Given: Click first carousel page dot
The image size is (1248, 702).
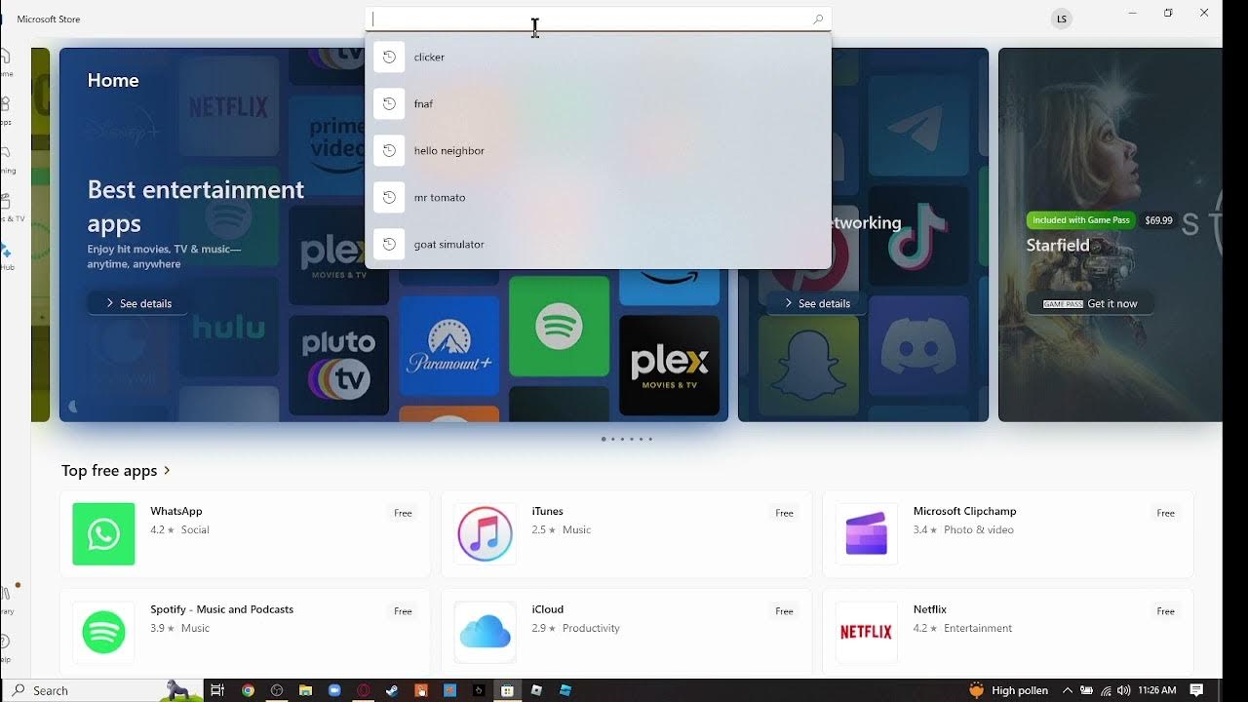Looking at the screenshot, I should tap(604, 439).
